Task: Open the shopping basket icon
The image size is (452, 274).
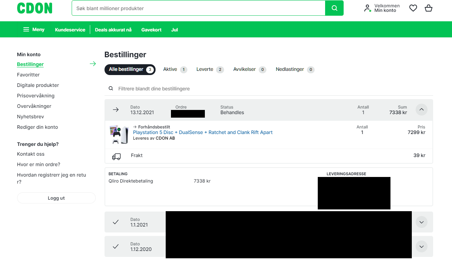Action: [429, 8]
